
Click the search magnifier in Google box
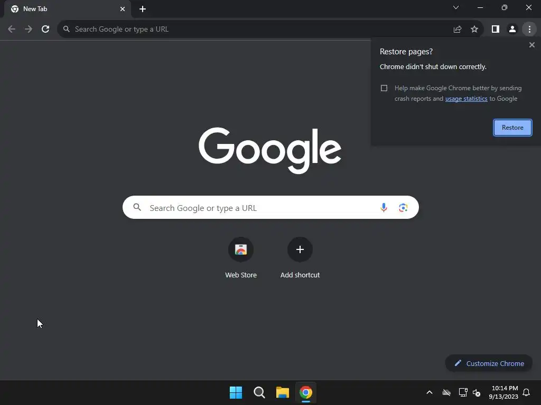pyautogui.click(x=137, y=207)
